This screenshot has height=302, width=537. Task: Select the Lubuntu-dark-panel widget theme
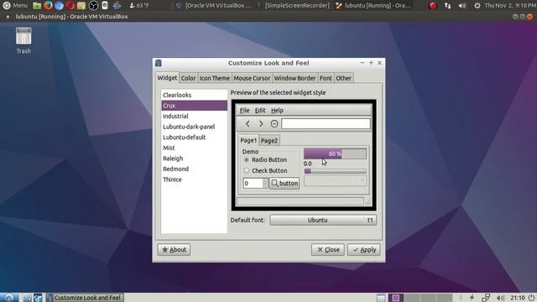tap(194, 127)
